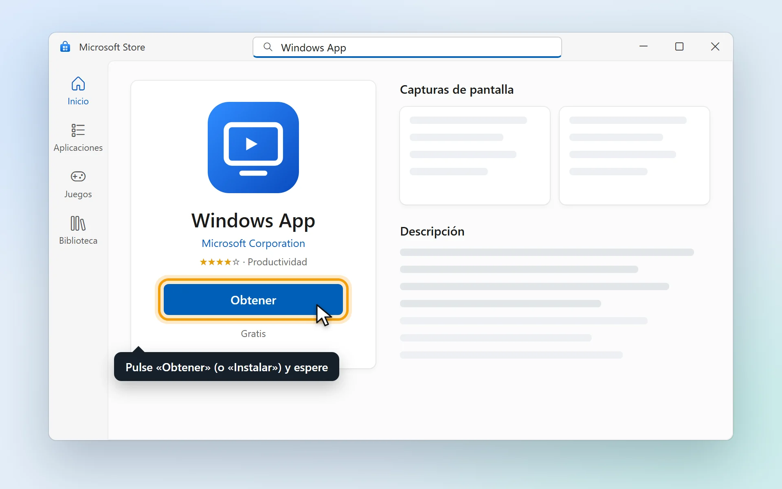Focus the search box containing Windows App
The width and height of the screenshot is (782, 489).
pyautogui.click(x=407, y=47)
